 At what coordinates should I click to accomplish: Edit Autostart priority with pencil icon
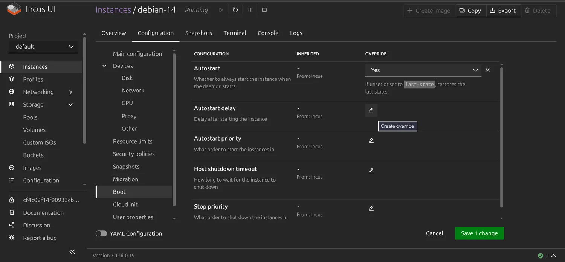[x=371, y=140]
